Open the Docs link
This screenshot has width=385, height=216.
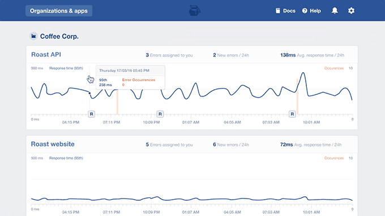tap(285, 11)
